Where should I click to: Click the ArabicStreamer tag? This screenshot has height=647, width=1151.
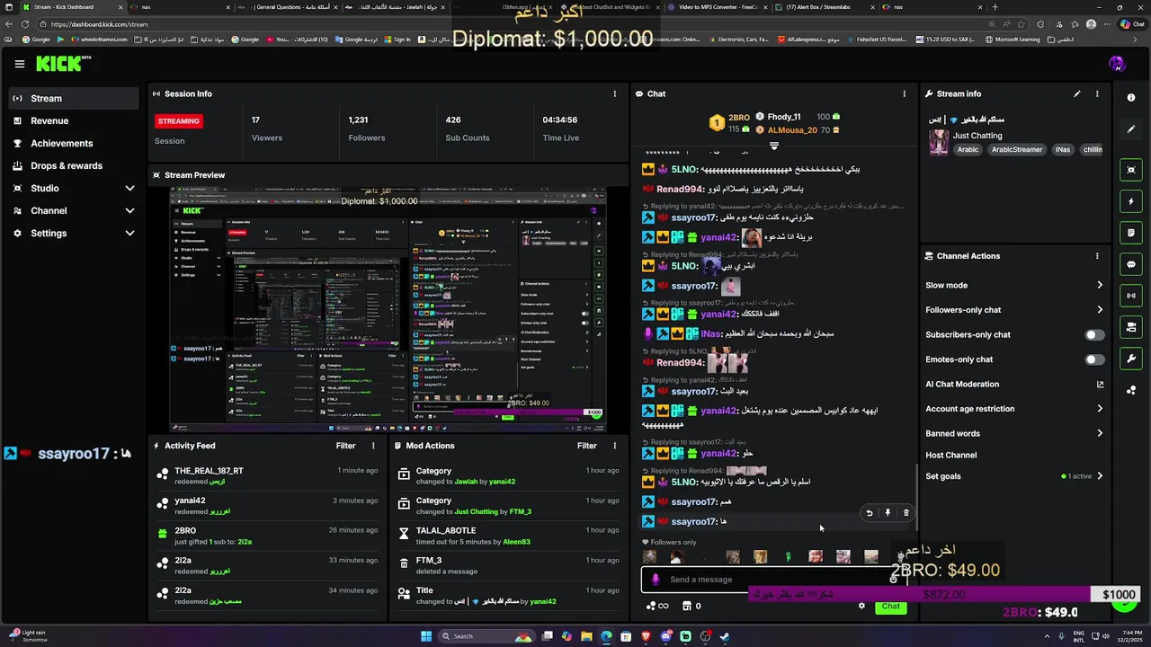[1017, 150]
